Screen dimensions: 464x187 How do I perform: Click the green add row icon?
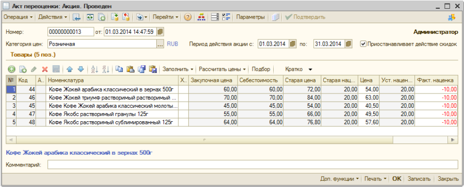(11, 69)
